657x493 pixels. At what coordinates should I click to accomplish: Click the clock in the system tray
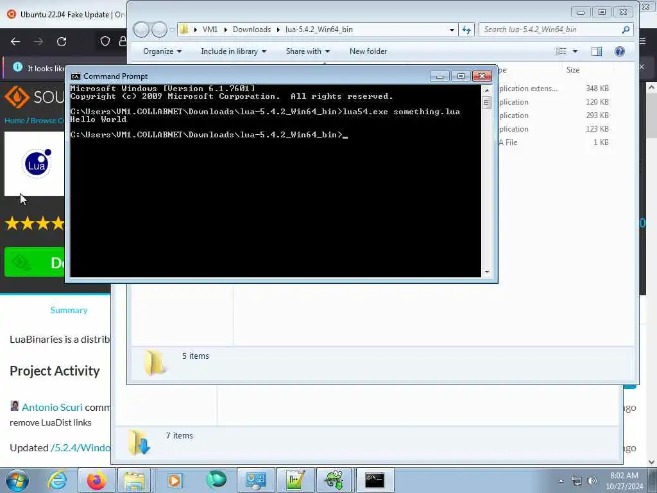click(624, 481)
